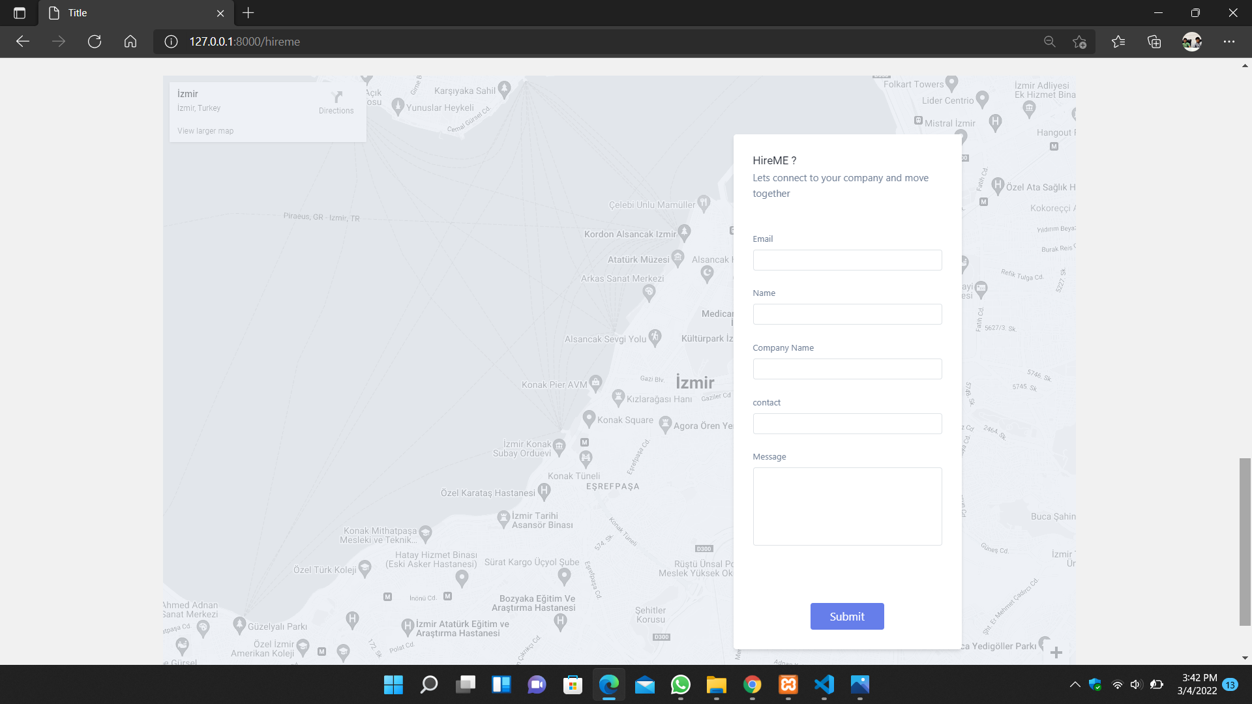1252x704 pixels.
Task: Open View larger map link
Action: (205, 131)
